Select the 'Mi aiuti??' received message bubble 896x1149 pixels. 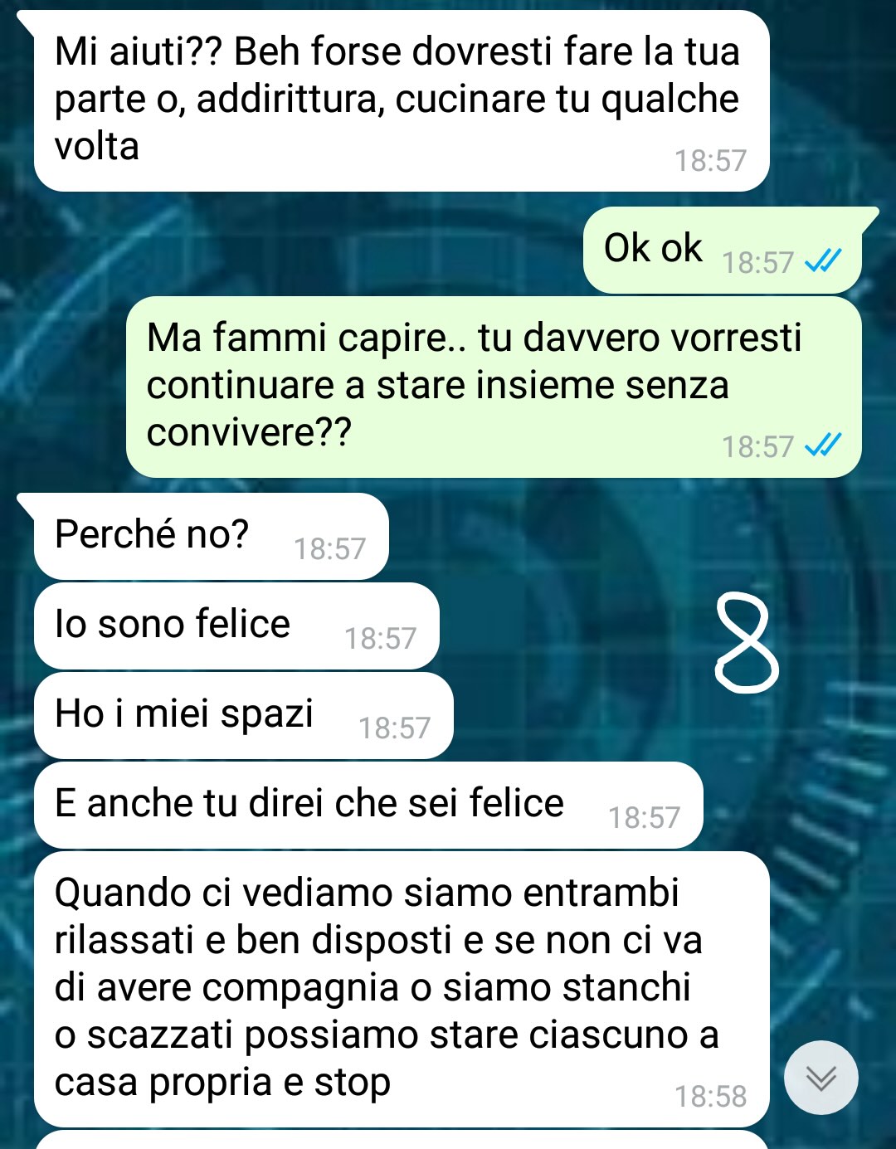click(x=402, y=101)
